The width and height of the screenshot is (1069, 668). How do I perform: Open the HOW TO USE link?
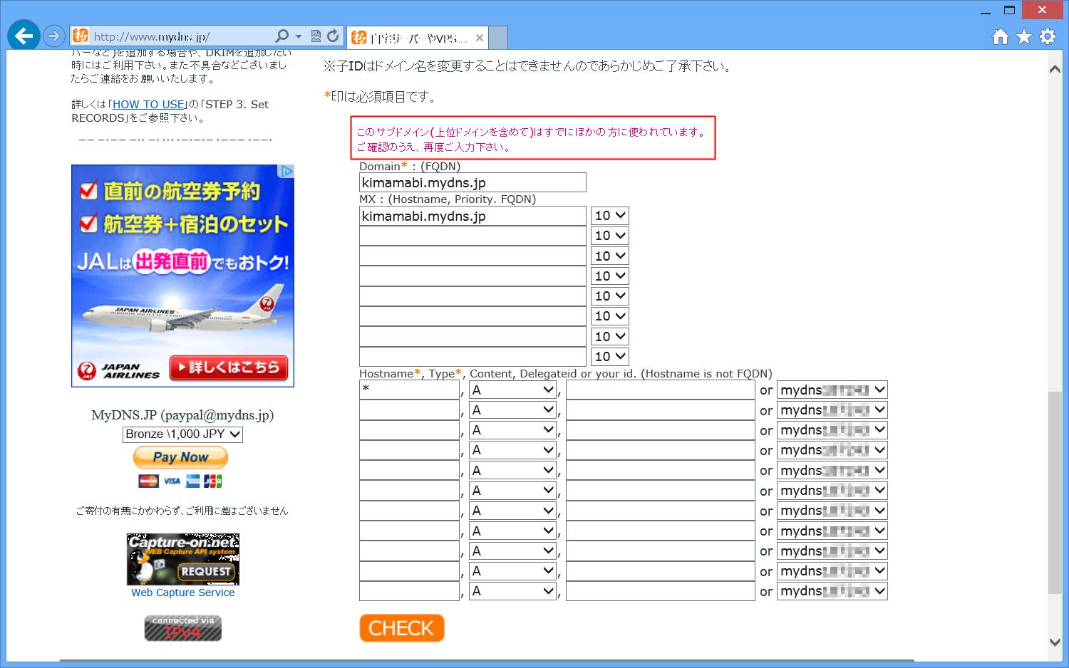(x=148, y=104)
